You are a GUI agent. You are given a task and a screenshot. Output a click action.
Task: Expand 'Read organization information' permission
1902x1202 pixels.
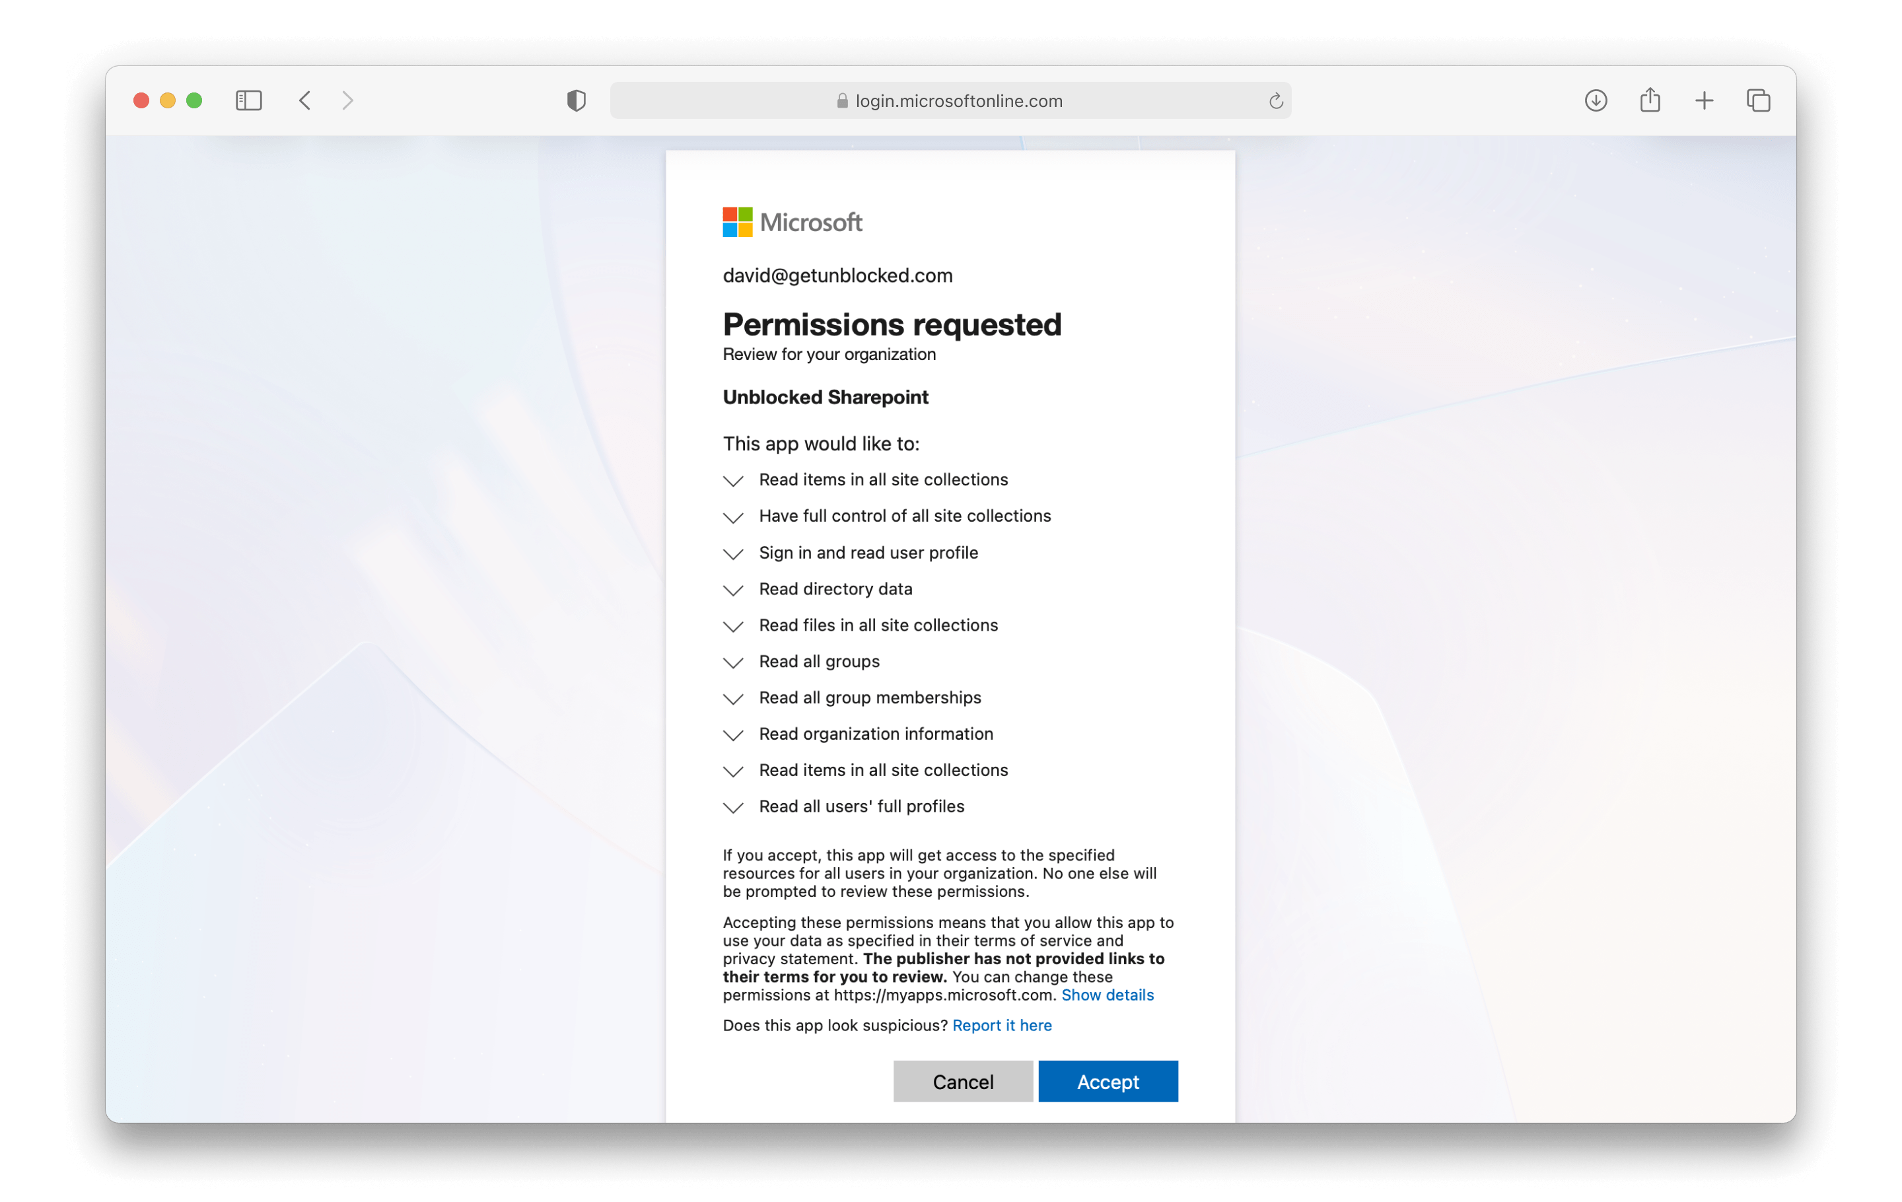pyautogui.click(x=733, y=735)
